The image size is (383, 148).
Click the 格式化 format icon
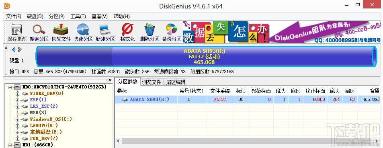point(127,33)
